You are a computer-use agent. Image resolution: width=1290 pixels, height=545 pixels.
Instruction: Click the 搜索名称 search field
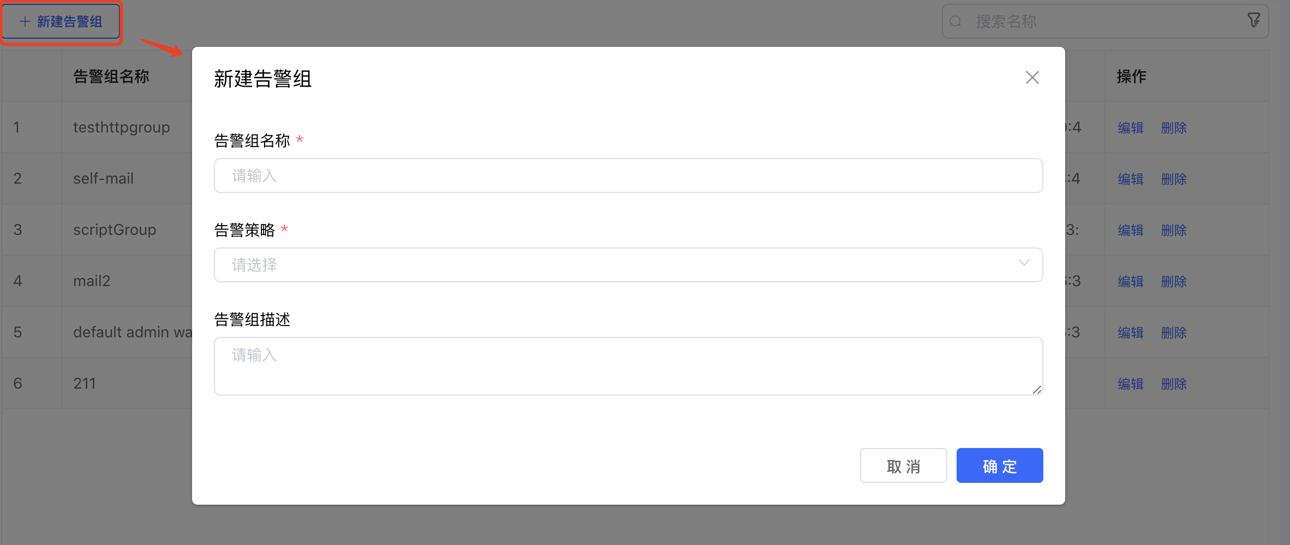[x=1102, y=21]
